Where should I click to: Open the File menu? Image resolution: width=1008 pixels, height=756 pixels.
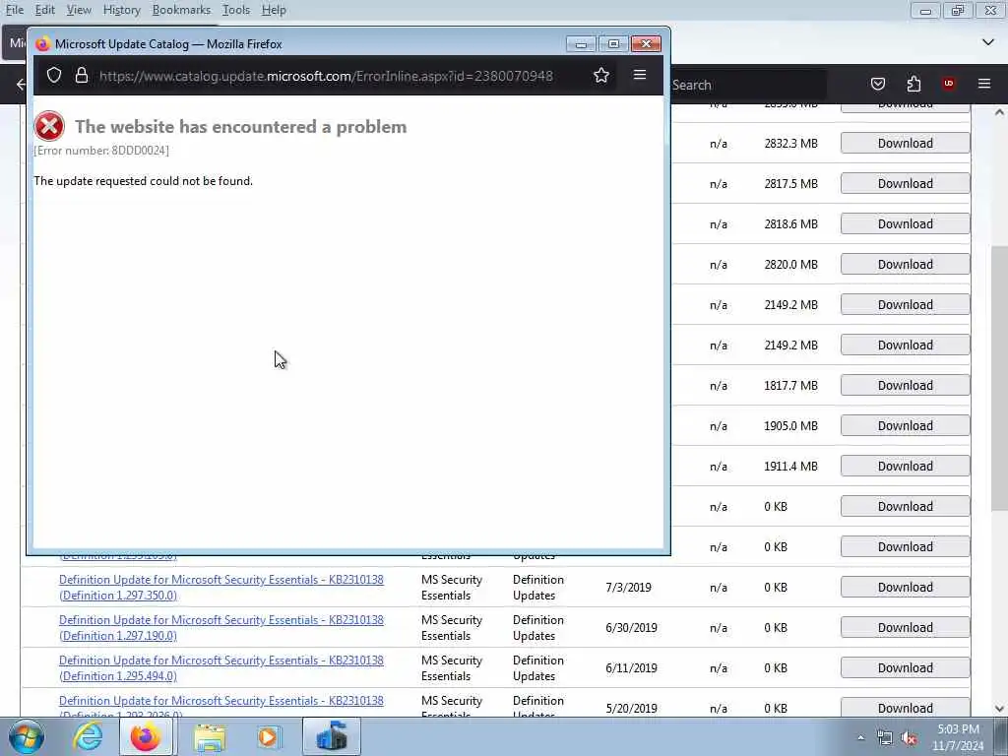pyautogui.click(x=14, y=10)
